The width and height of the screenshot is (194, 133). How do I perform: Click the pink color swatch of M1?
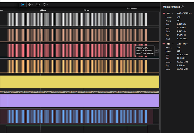pyautogui.click(x=164, y=44)
